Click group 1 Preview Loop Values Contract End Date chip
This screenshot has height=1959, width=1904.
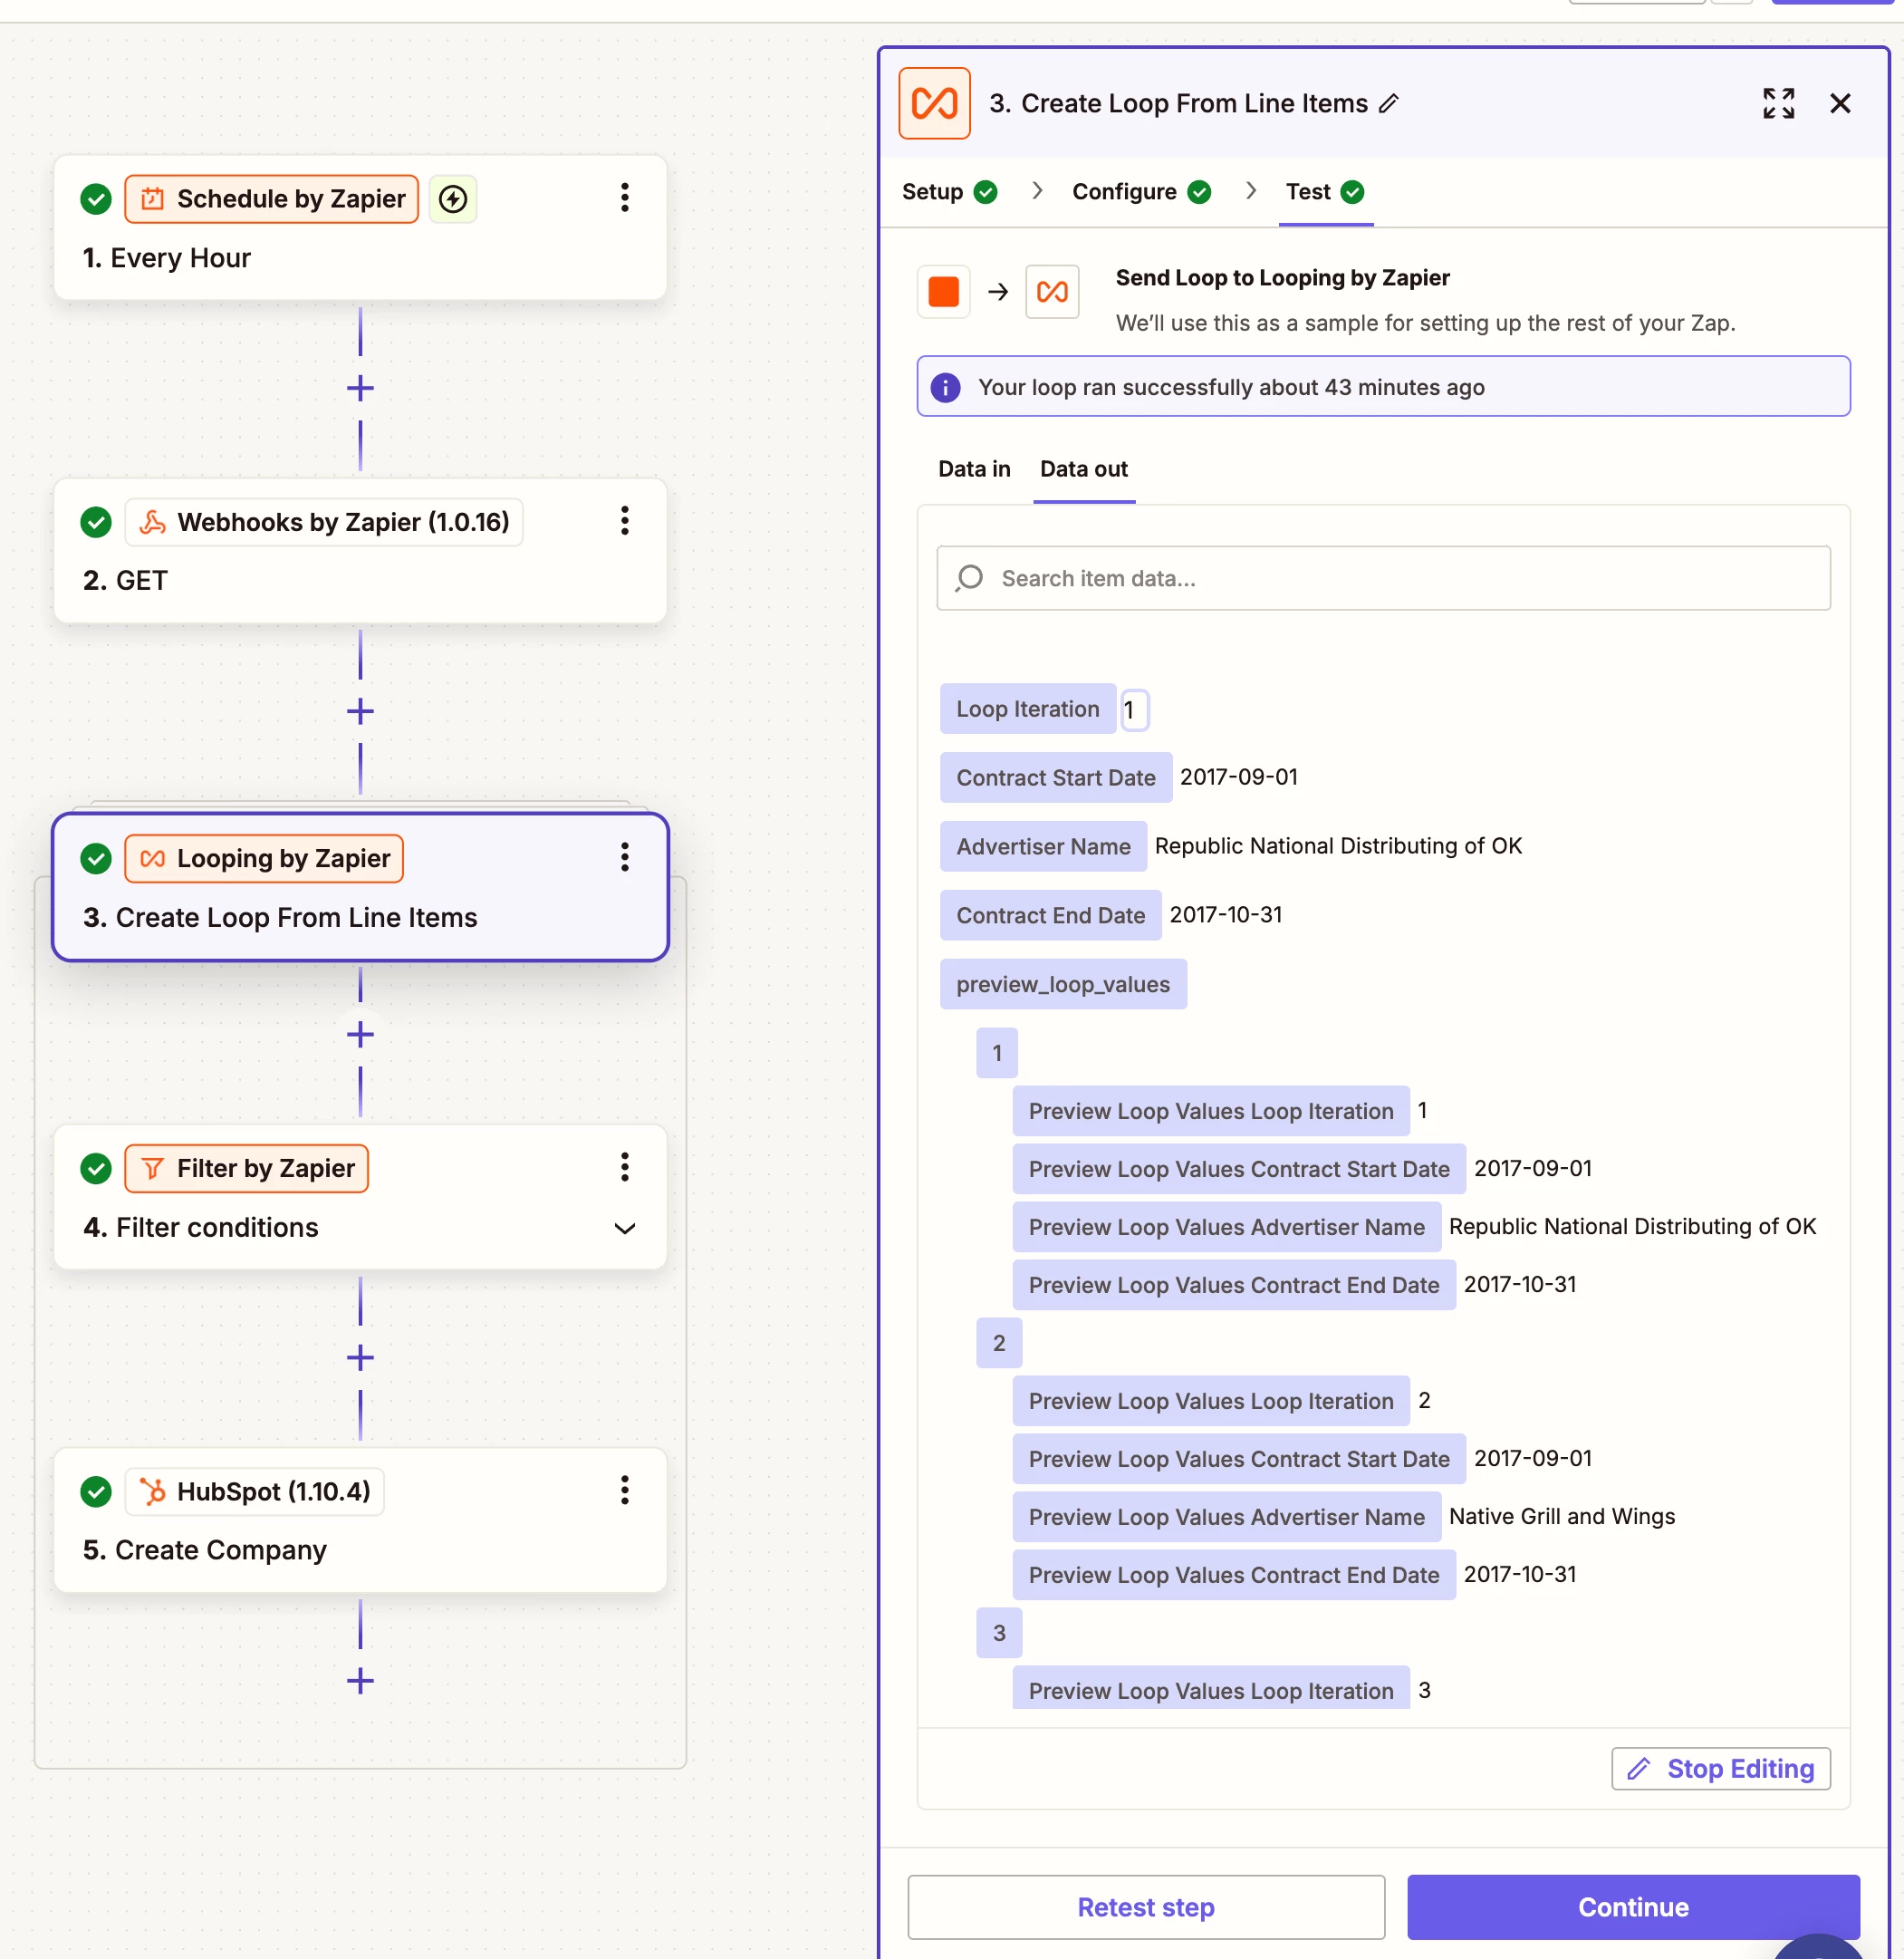[1233, 1286]
